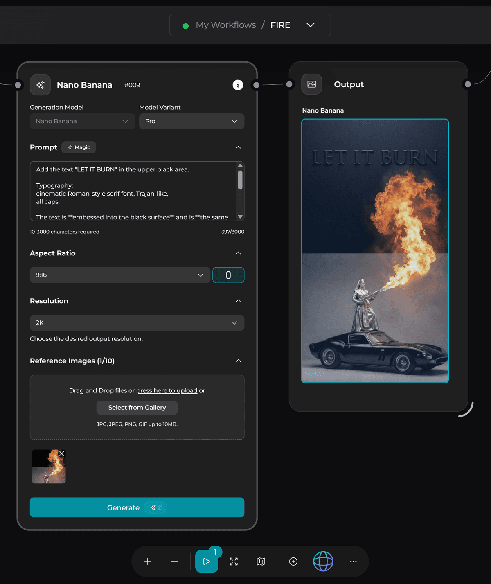Open the 2K resolution dropdown
The width and height of the screenshot is (491, 584).
tap(137, 323)
